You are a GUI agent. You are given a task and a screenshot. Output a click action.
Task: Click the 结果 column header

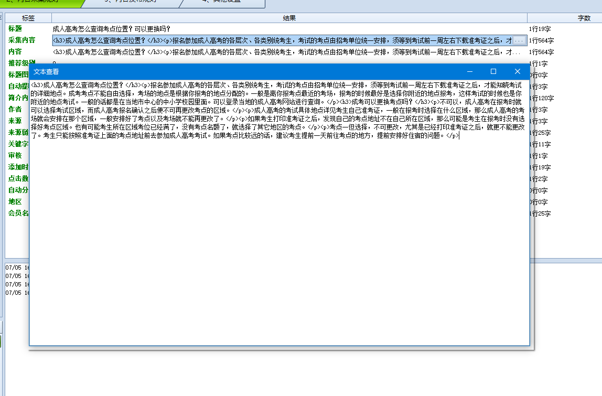(289, 18)
